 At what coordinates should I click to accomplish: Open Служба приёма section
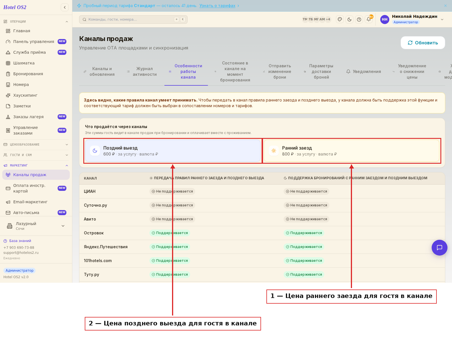pos(36,52)
